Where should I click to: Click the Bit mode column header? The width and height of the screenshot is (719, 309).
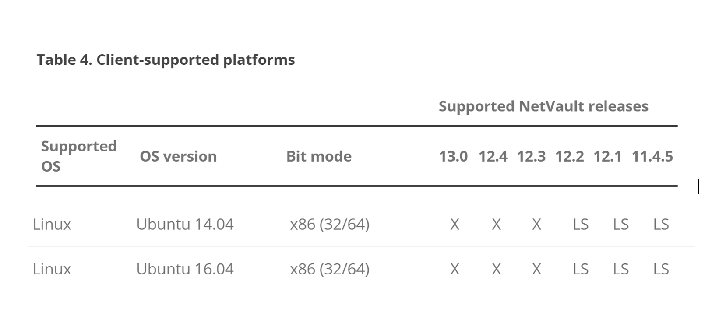(x=319, y=156)
